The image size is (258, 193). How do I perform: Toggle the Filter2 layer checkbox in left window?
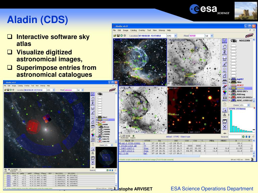[96, 117]
